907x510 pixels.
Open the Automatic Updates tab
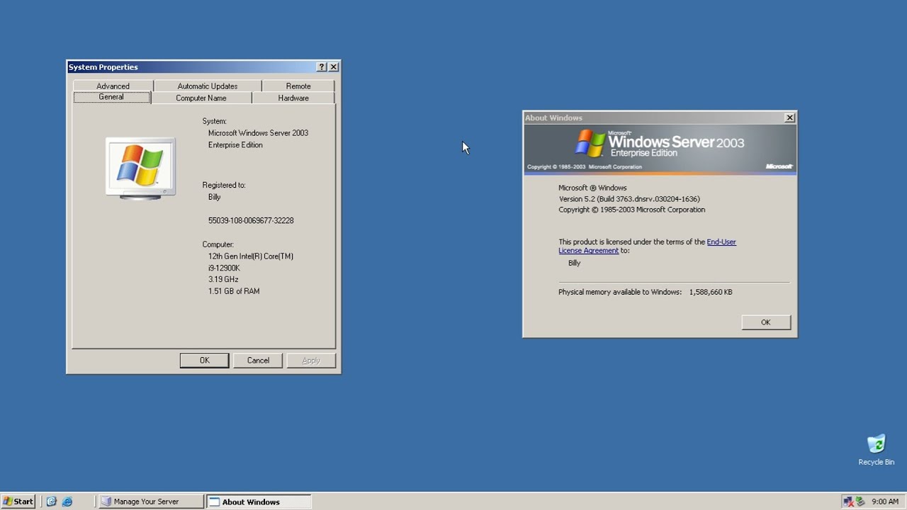click(208, 86)
